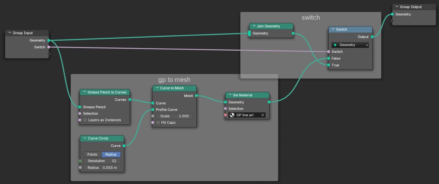Open the Geometry type dropdown in Switch node
The width and height of the screenshot is (439, 184).
(x=350, y=45)
